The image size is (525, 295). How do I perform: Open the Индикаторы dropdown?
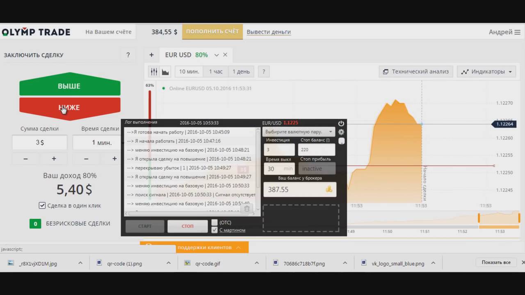point(486,71)
